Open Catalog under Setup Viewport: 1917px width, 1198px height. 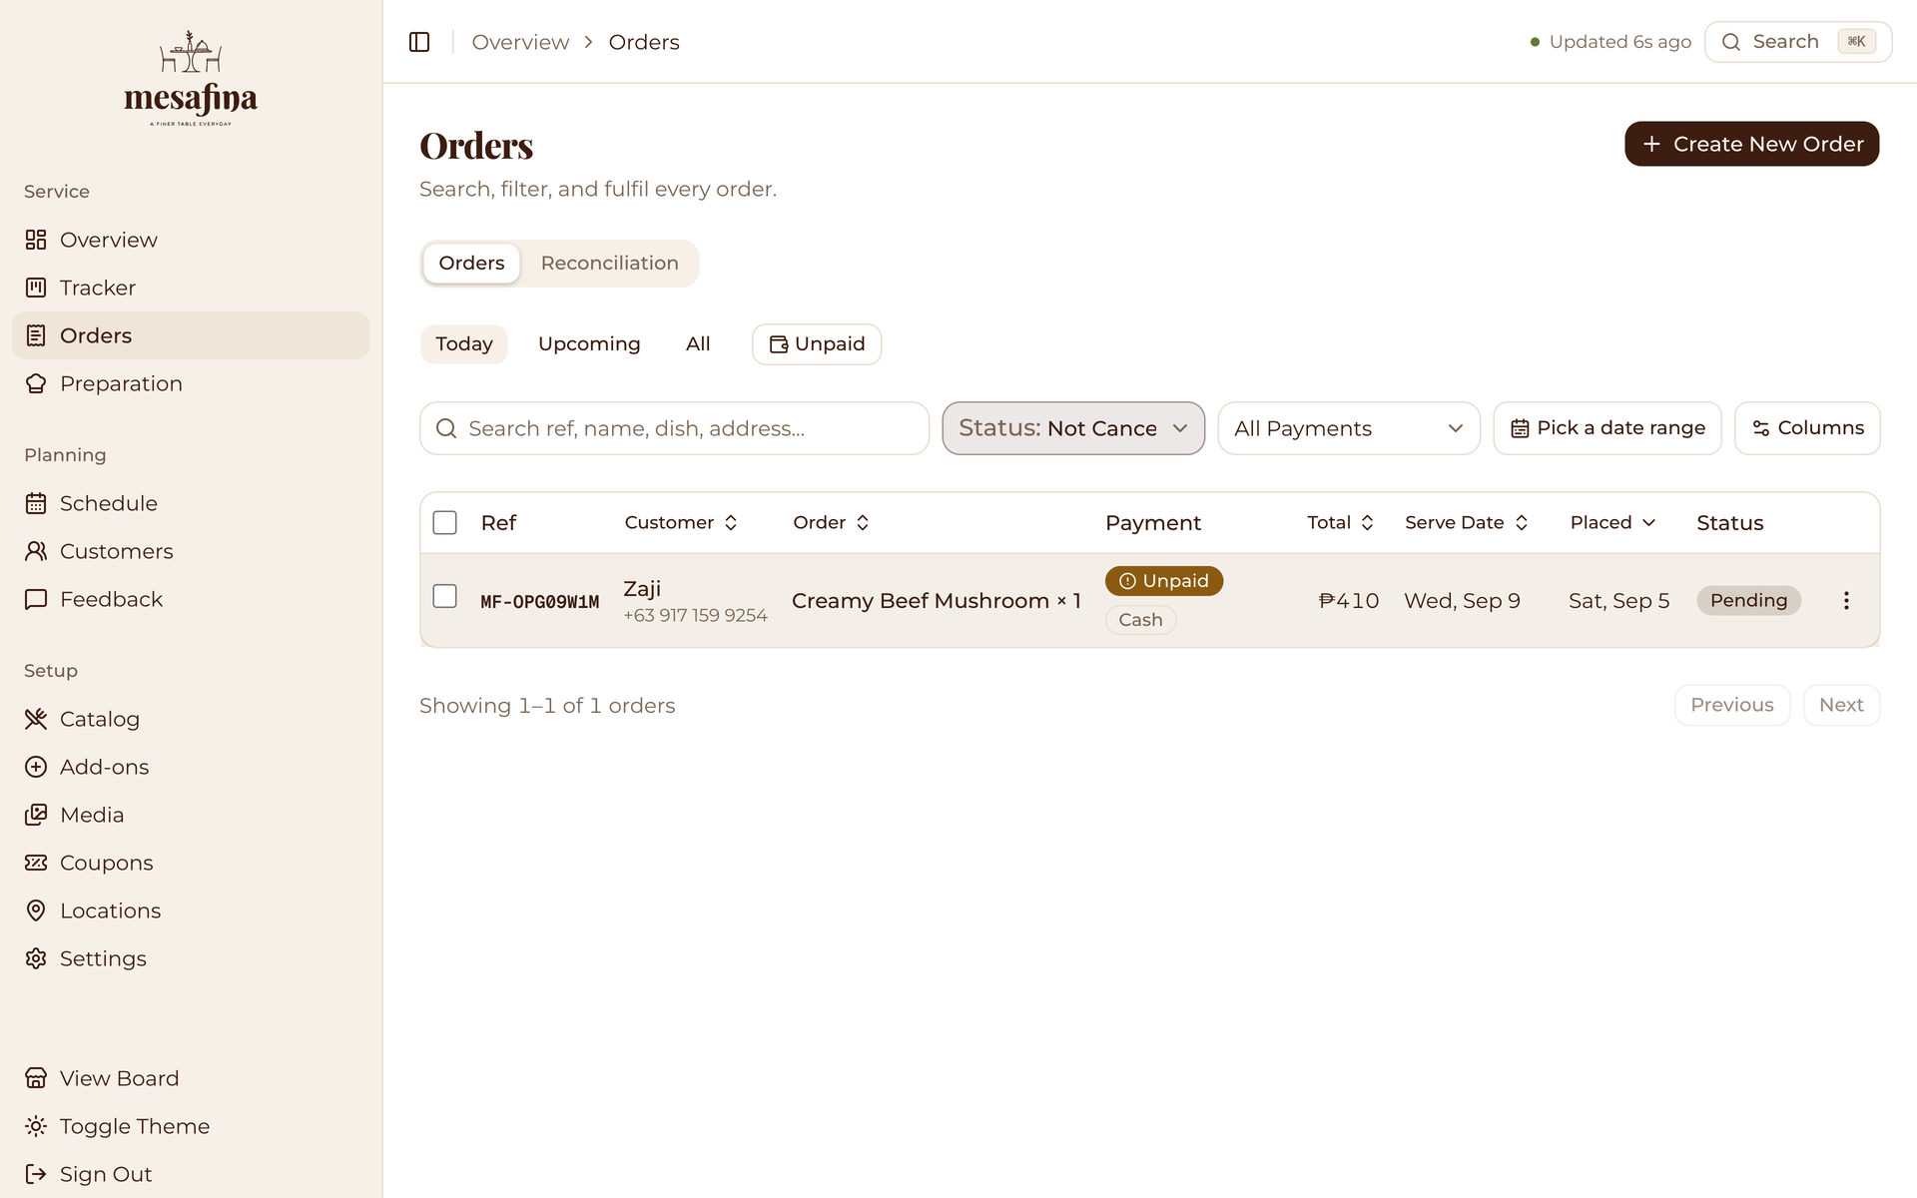pyautogui.click(x=191, y=719)
